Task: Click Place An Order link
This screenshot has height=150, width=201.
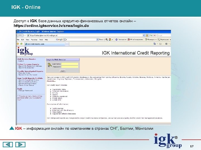Action: [x=24, y=73]
